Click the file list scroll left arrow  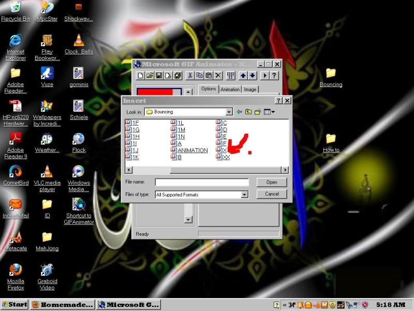[128, 170]
